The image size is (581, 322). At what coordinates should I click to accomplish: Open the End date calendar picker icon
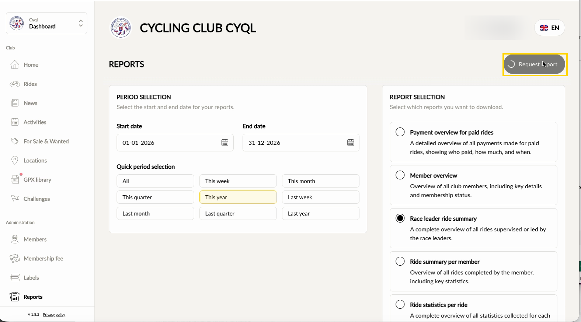coord(351,143)
